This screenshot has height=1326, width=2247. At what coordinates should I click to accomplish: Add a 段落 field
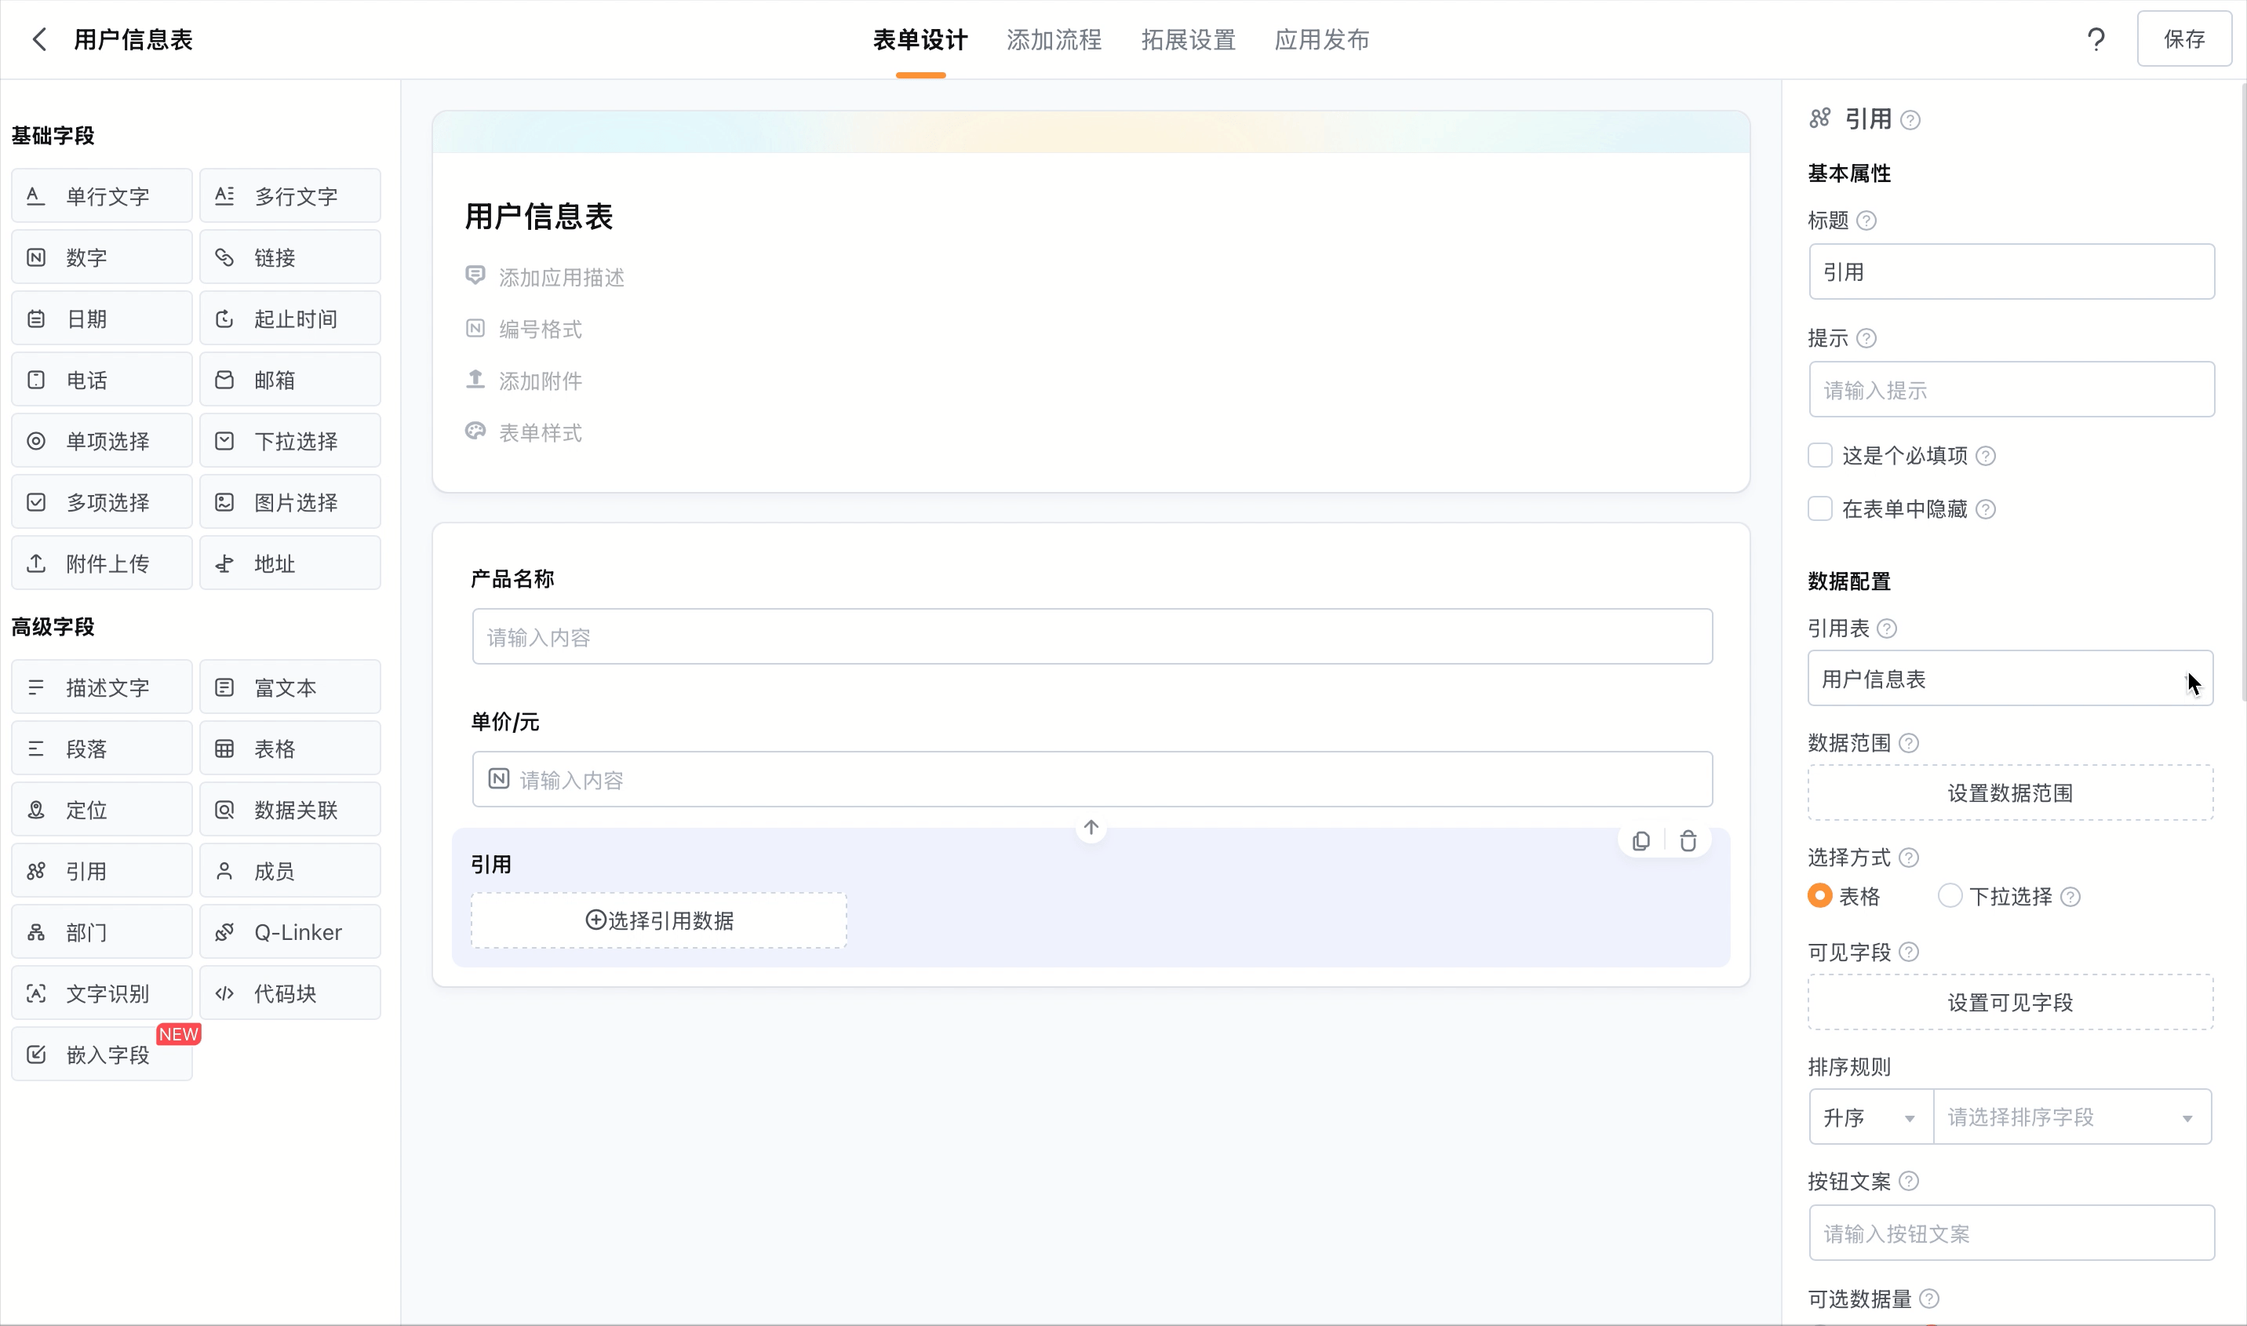coord(102,748)
